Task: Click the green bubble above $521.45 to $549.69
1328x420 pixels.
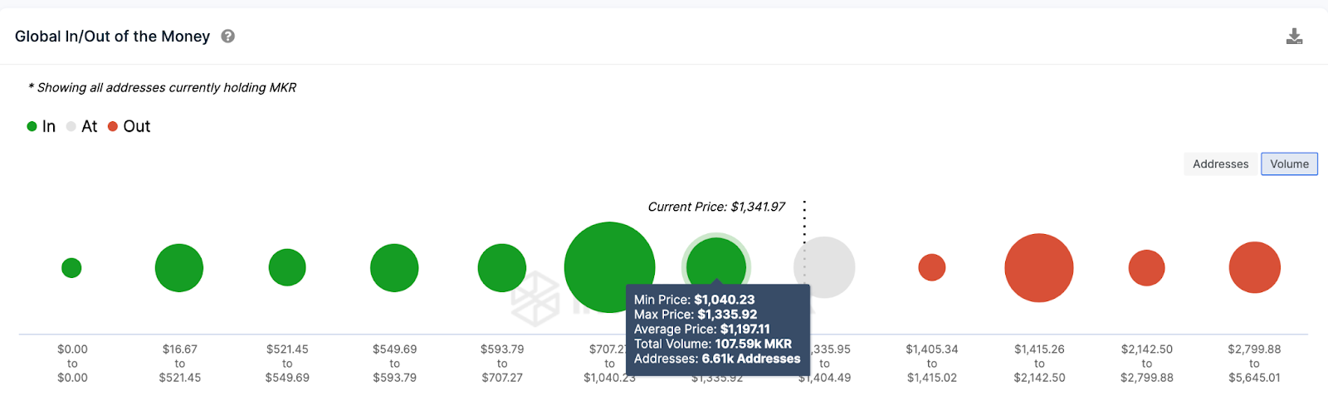Action: click(287, 267)
